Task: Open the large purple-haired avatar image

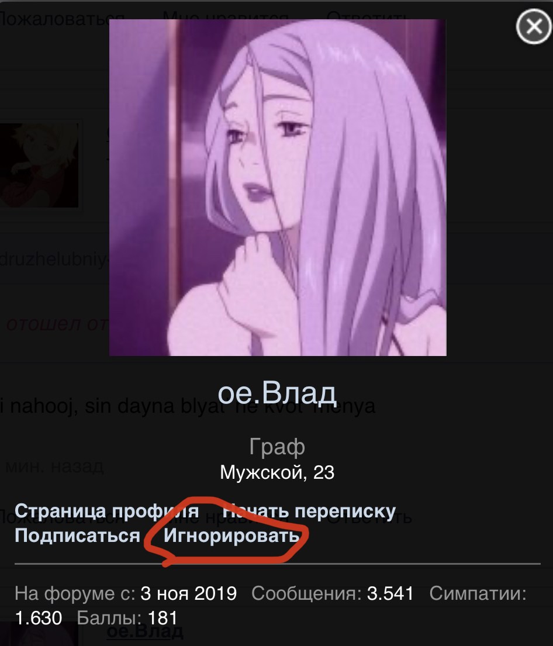Action: (x=278, y=188)
